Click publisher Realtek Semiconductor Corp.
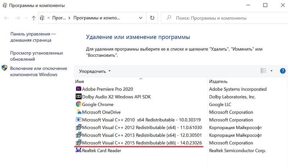Image resolution: width=288 pixels, height=165 pixels. (237, 151)
